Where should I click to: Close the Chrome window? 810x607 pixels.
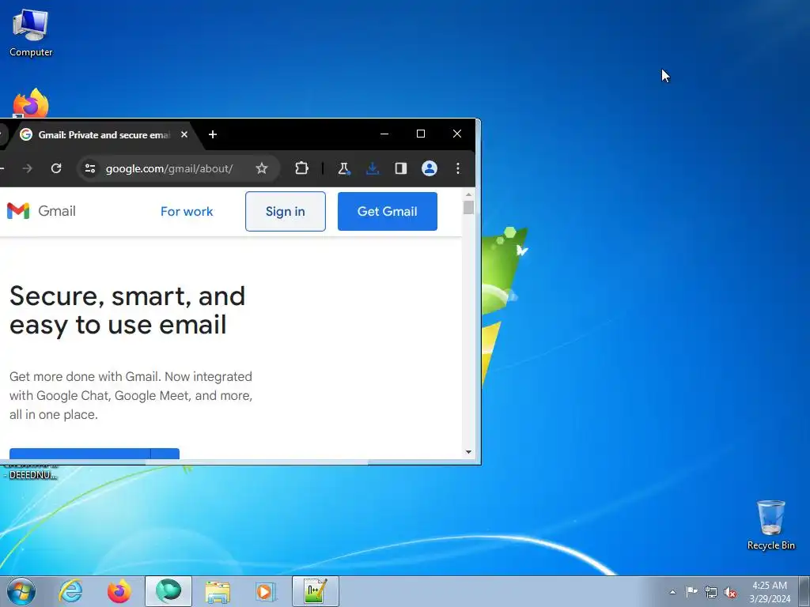457,134
